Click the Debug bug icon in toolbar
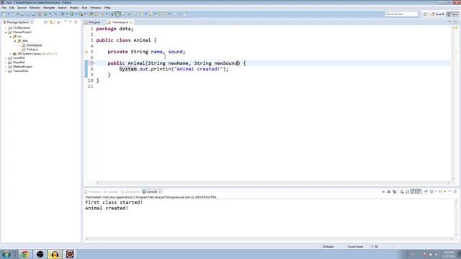The image size is (461, 259). [63, 14]
